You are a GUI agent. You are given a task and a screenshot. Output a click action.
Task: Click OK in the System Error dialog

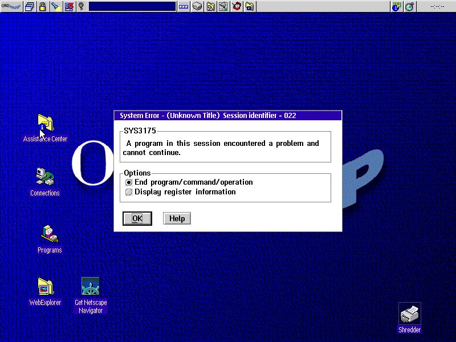point(137,218)
